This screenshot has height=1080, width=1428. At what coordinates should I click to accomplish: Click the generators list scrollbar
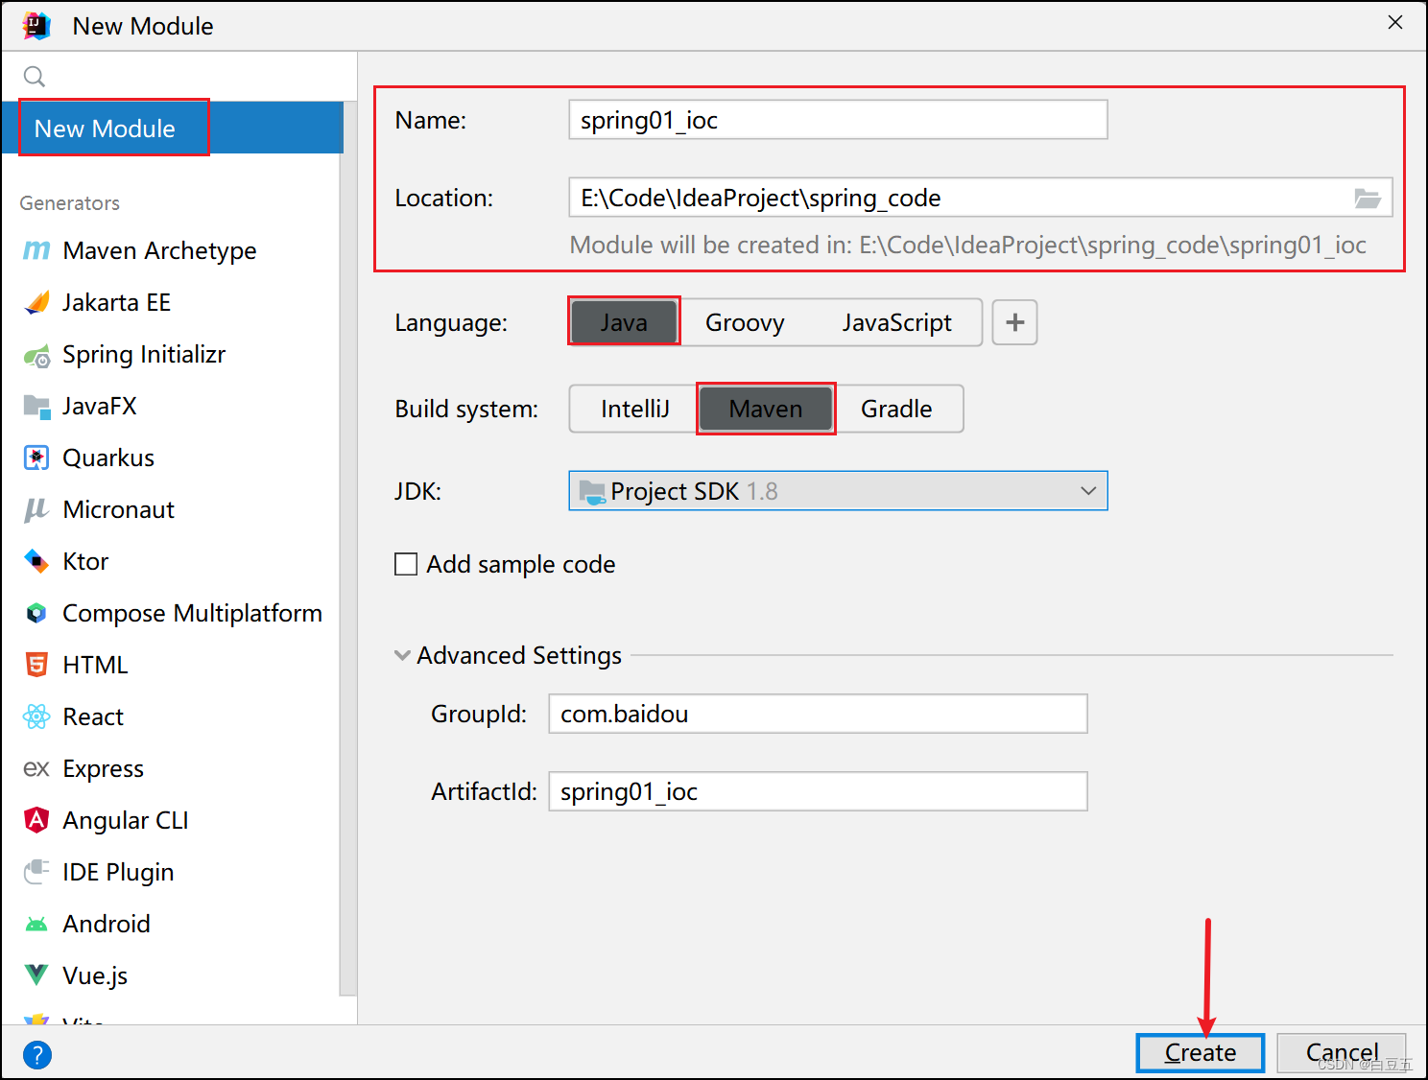tap(348, 547)
